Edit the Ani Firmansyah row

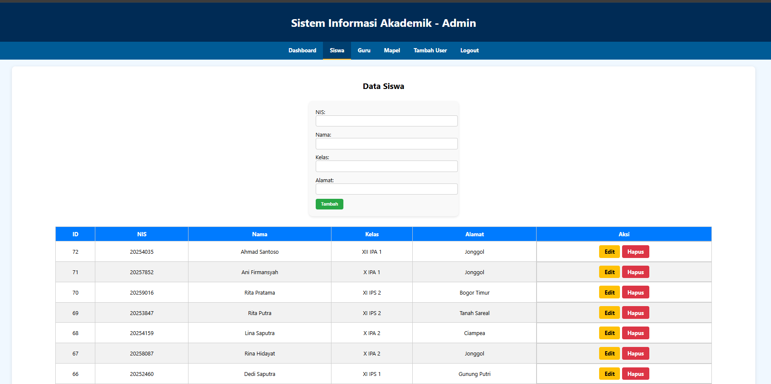(x=609, y=272)
